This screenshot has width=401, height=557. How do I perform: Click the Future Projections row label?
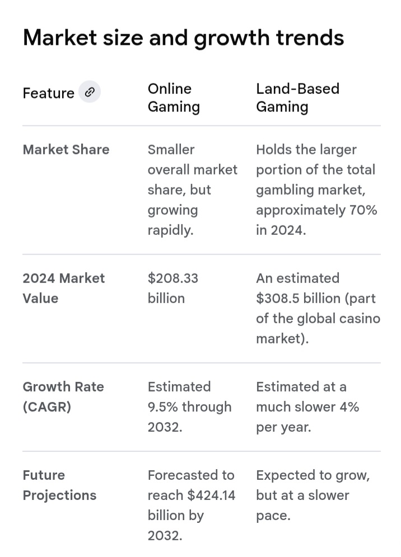(59, 485)
